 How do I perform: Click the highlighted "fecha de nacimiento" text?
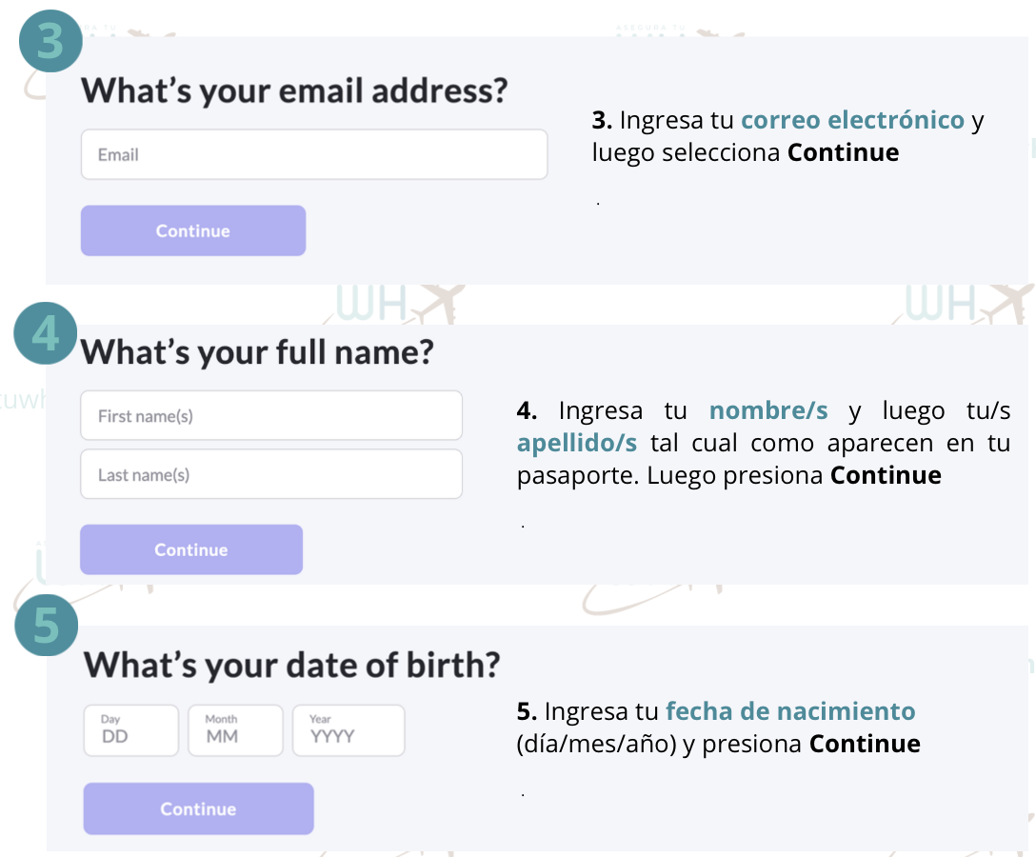tap(790, 711)
